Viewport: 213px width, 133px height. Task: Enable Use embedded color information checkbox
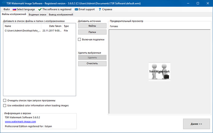[x=5, y=106]
